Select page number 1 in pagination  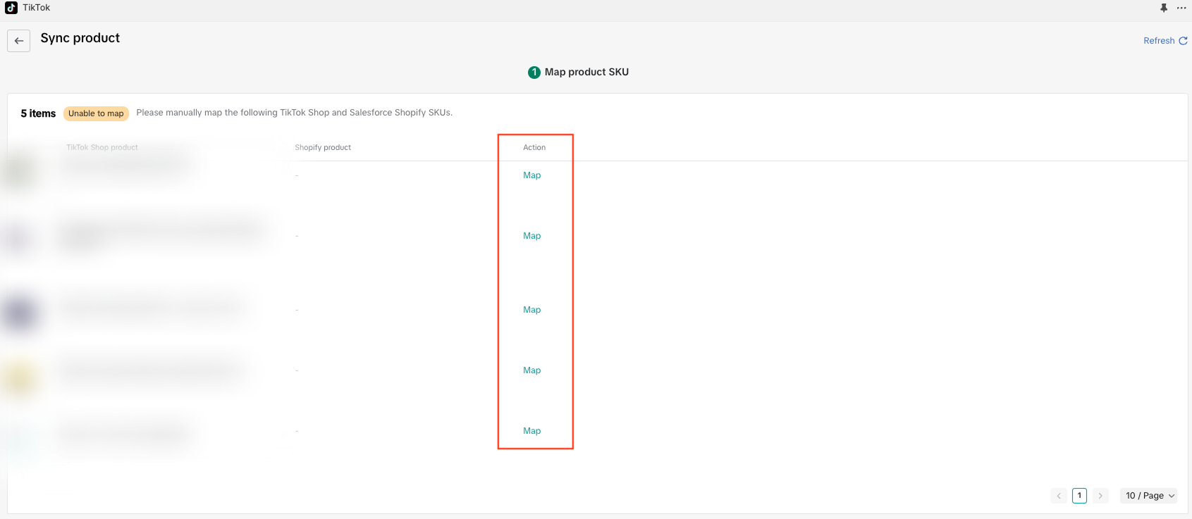(1079, 496)
